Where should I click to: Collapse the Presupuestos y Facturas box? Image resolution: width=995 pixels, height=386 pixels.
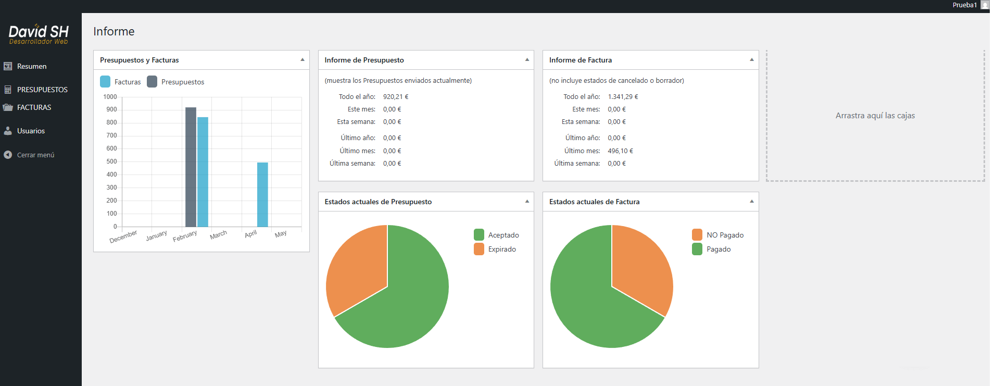[302, 60]
